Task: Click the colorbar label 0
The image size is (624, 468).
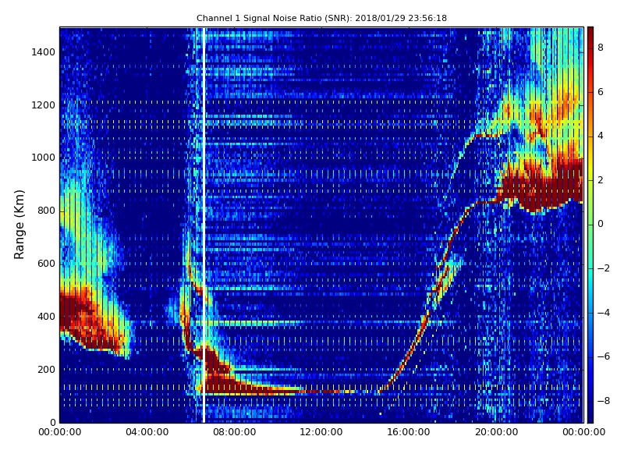Action: 601,224
